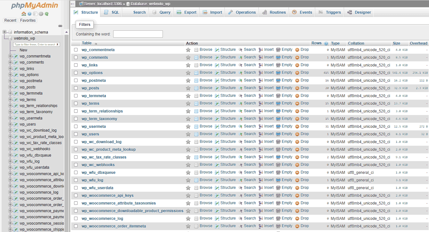Screen dimensions: 429x232
Task: Open phpMyAdmin home icon
Action: point(24,14)
